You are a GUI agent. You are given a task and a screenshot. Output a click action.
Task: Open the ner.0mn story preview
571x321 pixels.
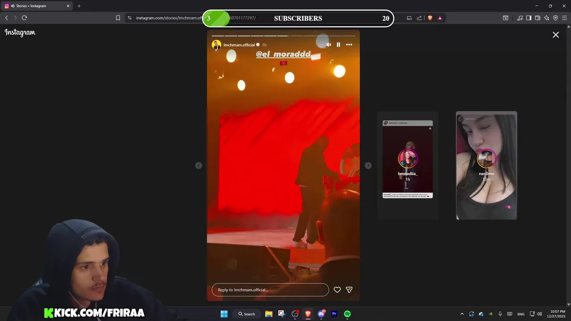tap(486, 165)
